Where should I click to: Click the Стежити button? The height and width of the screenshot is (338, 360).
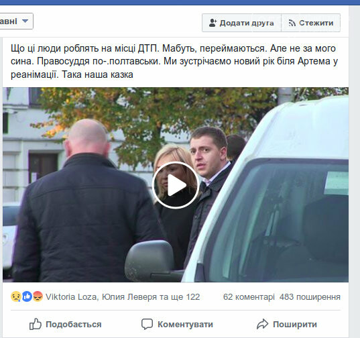pos(311,23)
